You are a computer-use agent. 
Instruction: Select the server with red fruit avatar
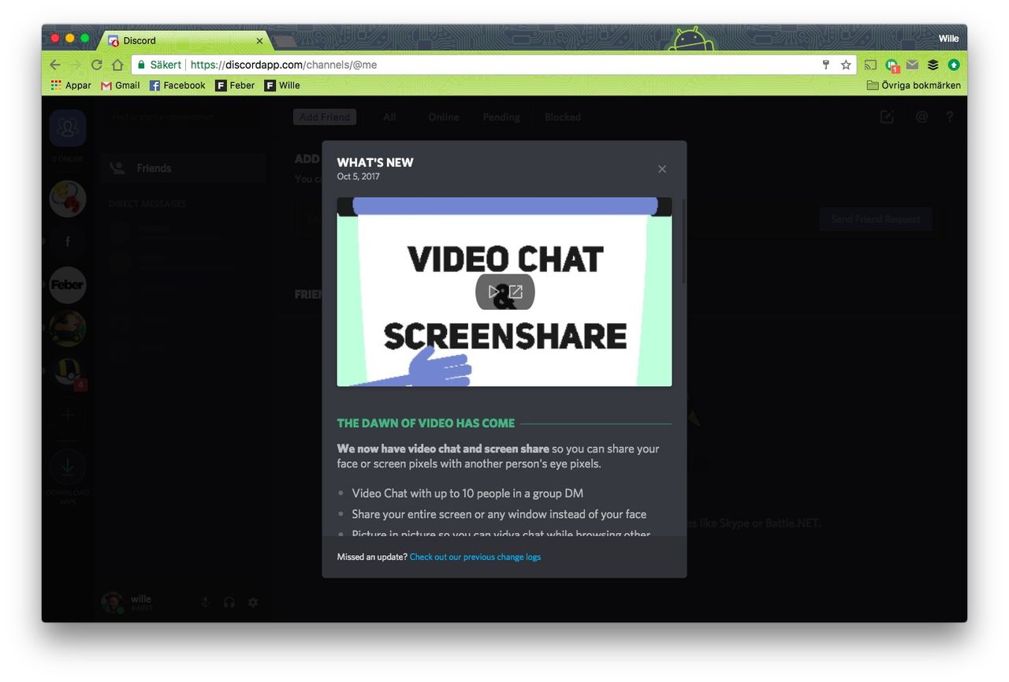point(68,199)
